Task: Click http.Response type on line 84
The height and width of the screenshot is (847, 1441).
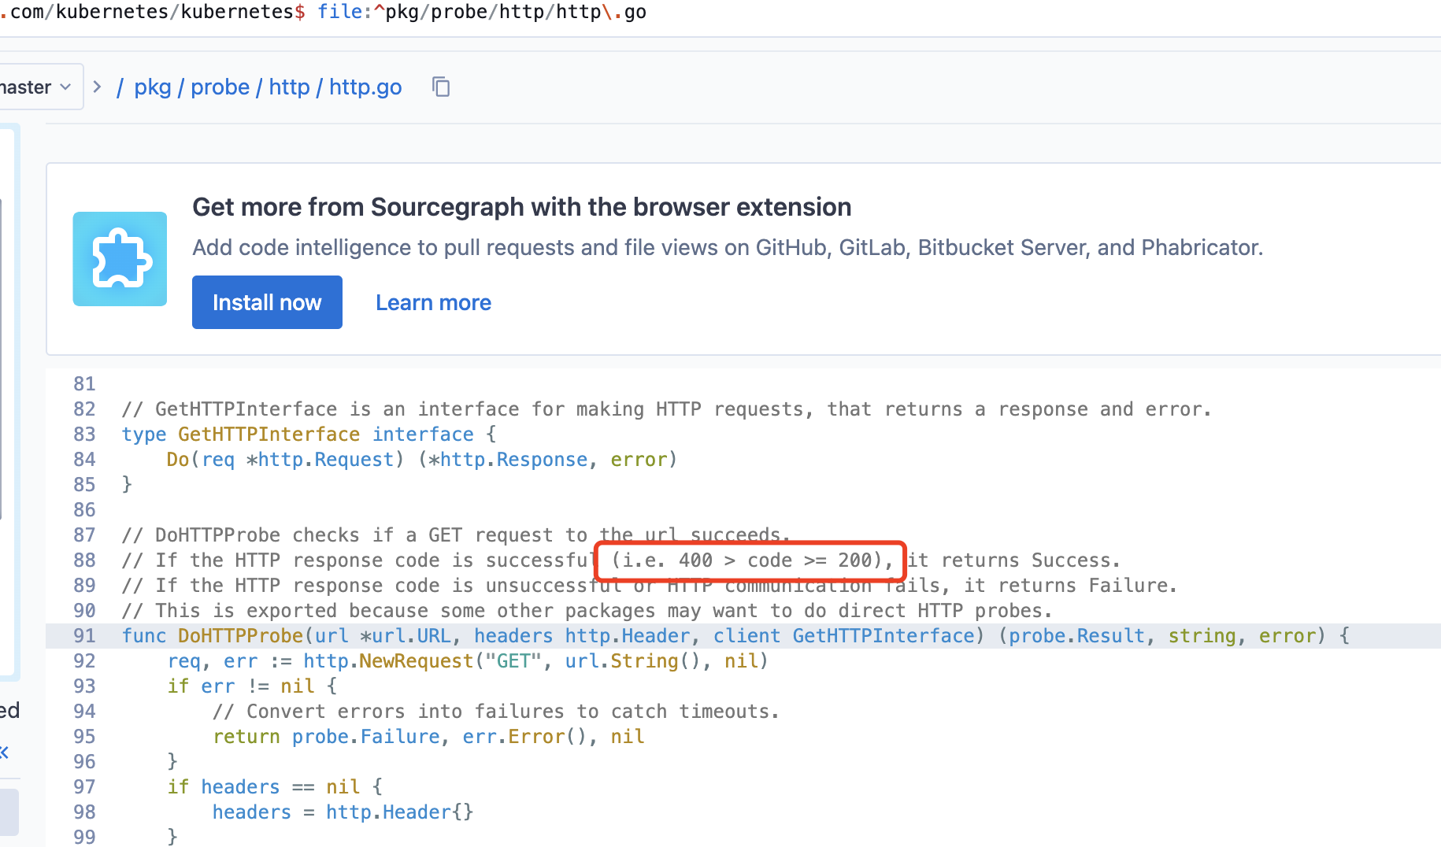Action: (513, 460)
